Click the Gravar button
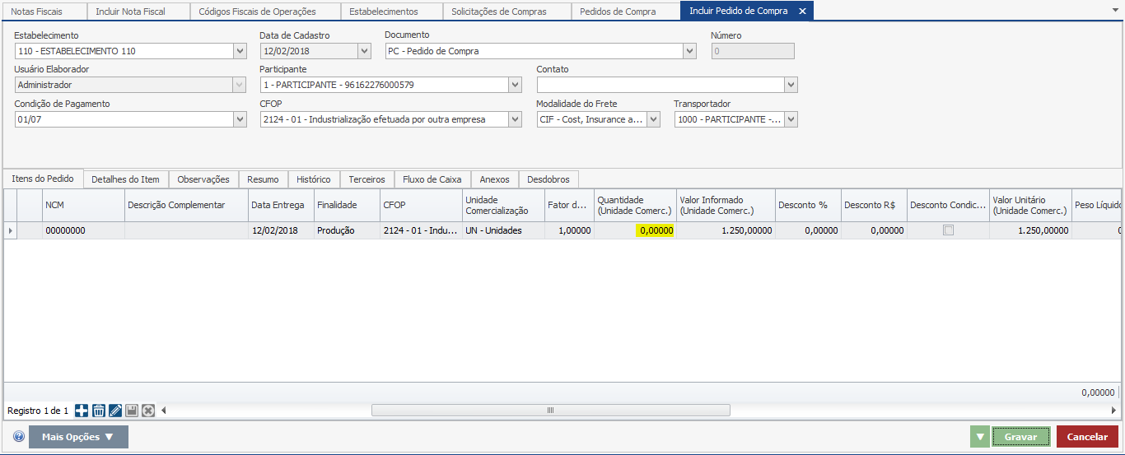This screenshot has height=455, width=1125. pos(1020,437)
